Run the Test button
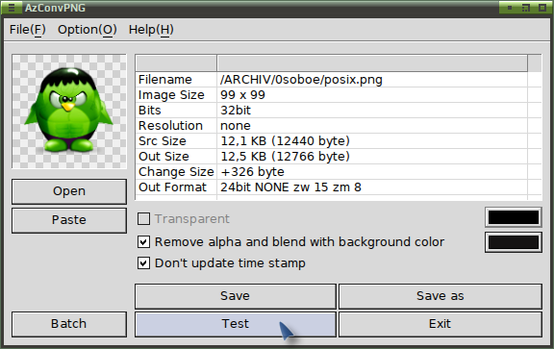This screenshot has width=554, height=349. pyautogui.click(x=236, y=324)
